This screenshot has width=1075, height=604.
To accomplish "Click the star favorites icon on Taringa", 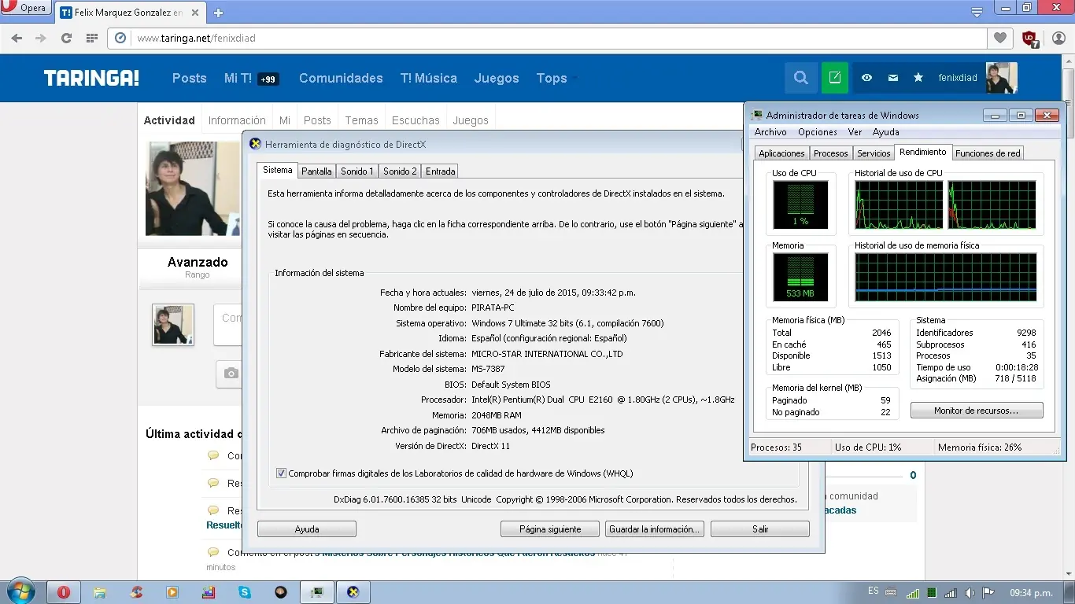I will (918, 78).
